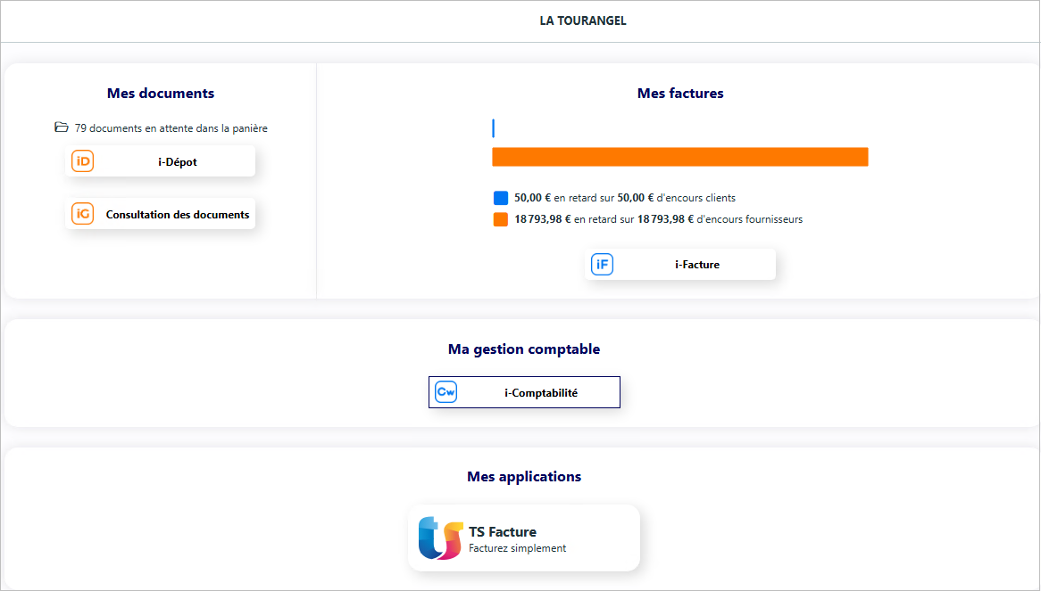Viewport: 1041px width, 591px height.
Task: Click the blue Cw i-Comptabilité icon
Action: point(446,392)
